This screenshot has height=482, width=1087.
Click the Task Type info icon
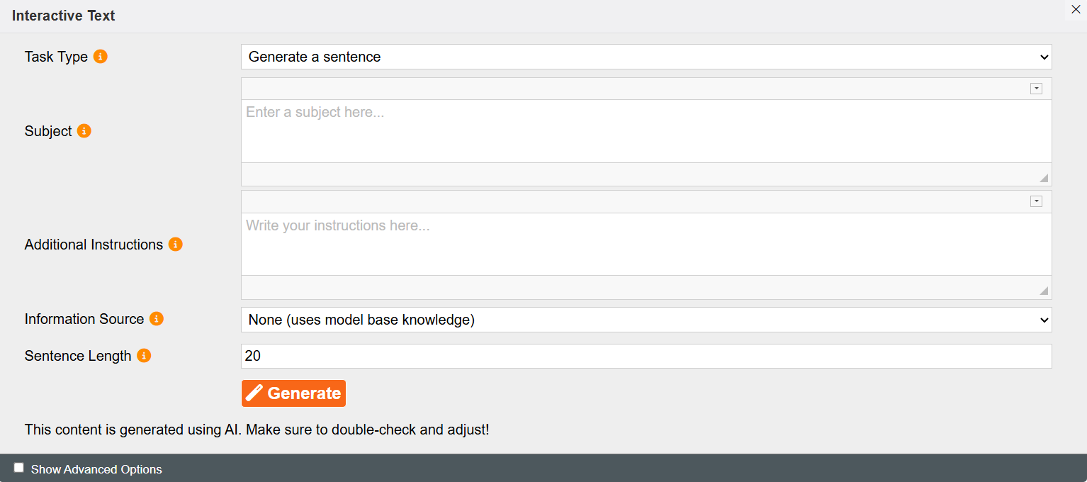click(x=101, y=57)
